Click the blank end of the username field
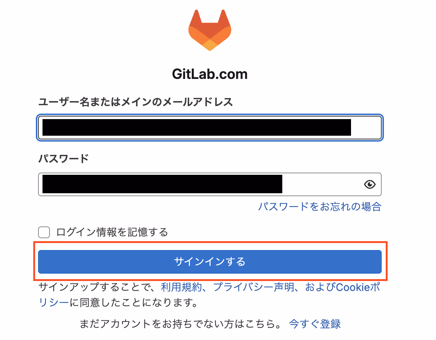This screenshot has width=436, height=340. [x=366, y=127]
